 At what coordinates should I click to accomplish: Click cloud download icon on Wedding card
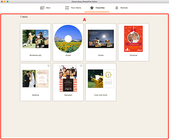click(x=48, y=65)
